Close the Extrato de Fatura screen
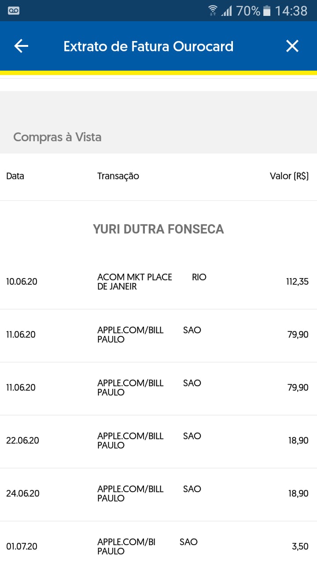Screen dimensions: 317x565 click(x=292, y=46)
